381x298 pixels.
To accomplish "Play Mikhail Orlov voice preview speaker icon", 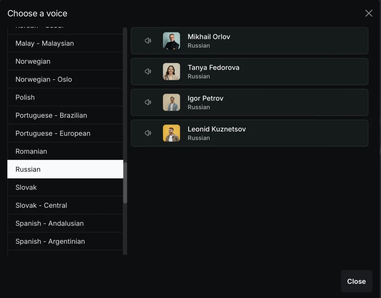I will tap(148, 41).
